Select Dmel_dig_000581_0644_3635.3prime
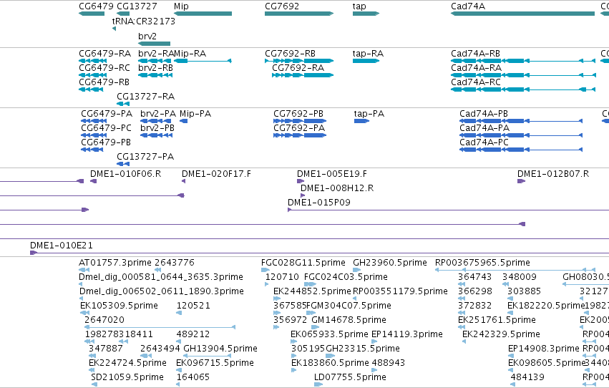Viewport: 609px width, 388px height. (x=80, y=284)
